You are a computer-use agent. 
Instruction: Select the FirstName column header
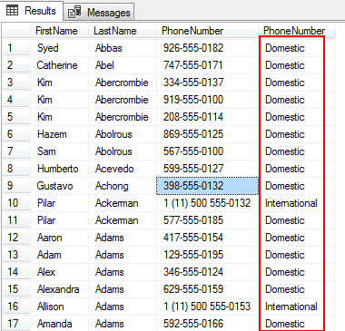(x=59, y=31)
